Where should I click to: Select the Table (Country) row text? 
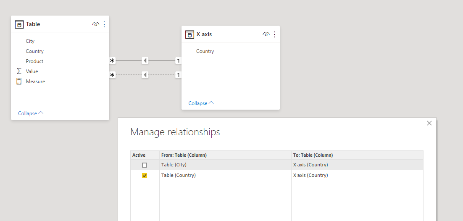(x=178, y=175)
